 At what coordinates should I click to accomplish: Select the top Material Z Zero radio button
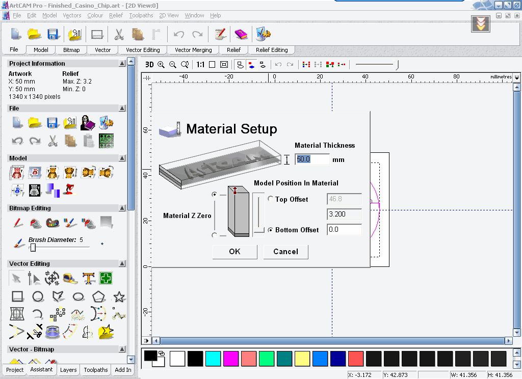click(x=215, y=194)
